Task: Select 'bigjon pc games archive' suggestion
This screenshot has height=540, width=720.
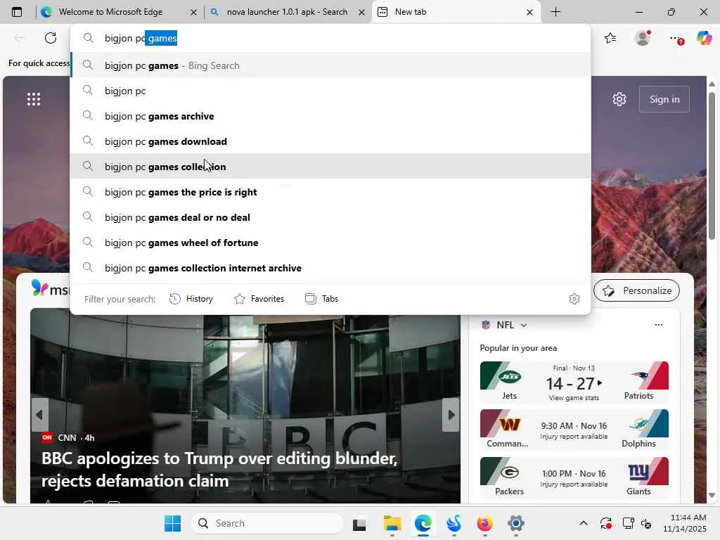Action: (x=330, y=116)
